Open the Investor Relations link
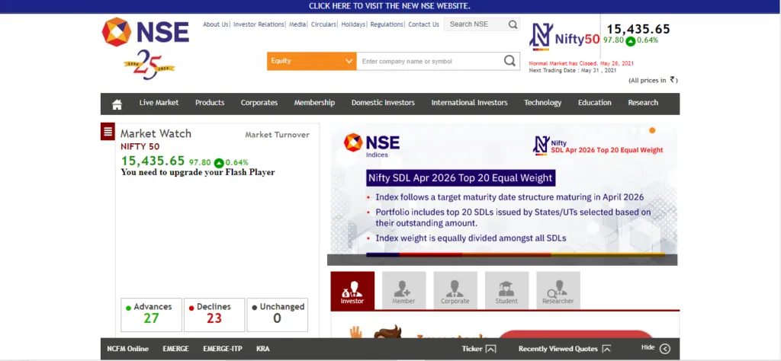 pos(259,24)
